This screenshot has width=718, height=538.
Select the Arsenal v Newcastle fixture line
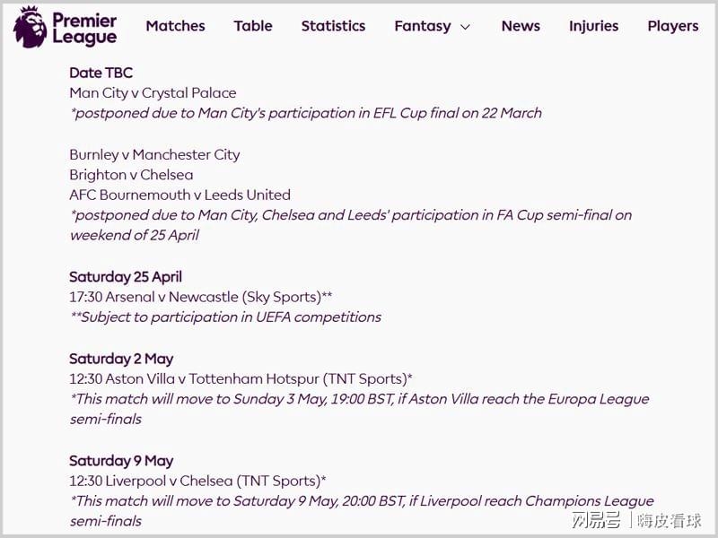tap(201, 297)
